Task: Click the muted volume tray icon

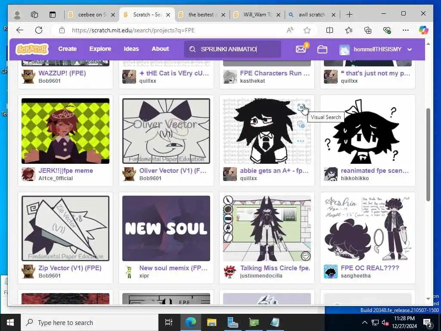Action: click(x=385, y=323)
